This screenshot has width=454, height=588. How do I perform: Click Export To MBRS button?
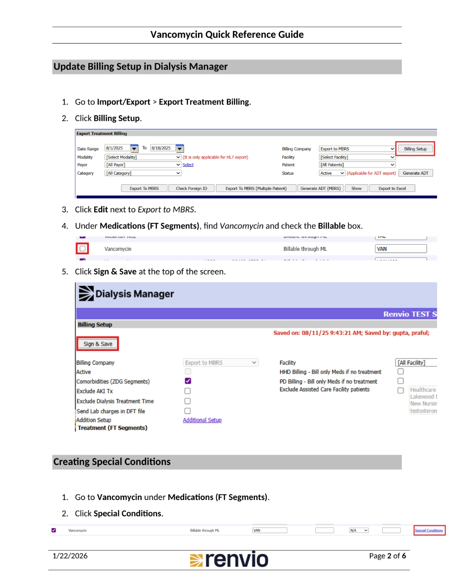(x=144, y=188)
